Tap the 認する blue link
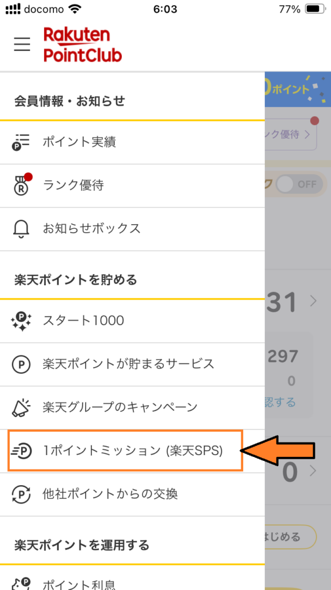The height and width of the screenshot is (590, 331). tap(280, 402)
